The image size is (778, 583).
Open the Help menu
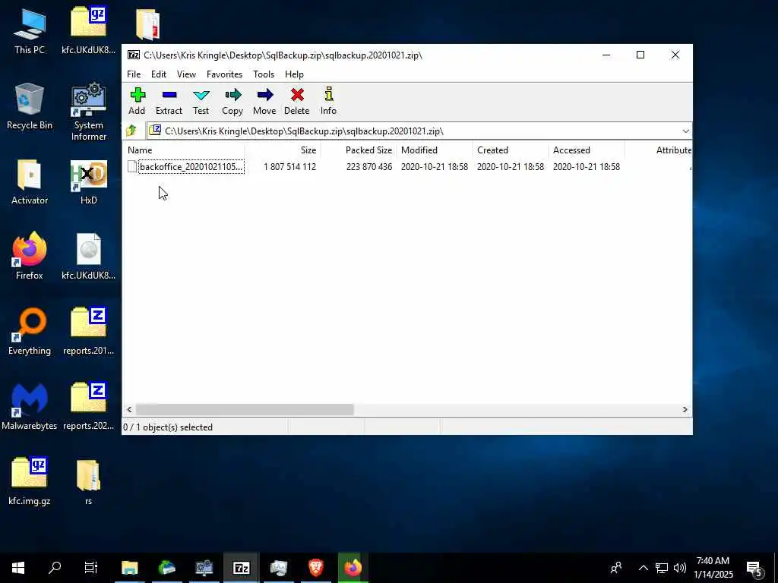point(294,74)
